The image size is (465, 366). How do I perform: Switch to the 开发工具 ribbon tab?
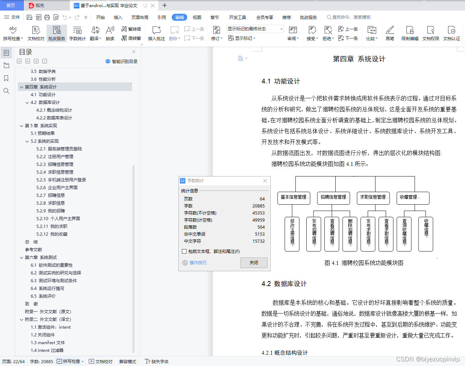(238, 17)
